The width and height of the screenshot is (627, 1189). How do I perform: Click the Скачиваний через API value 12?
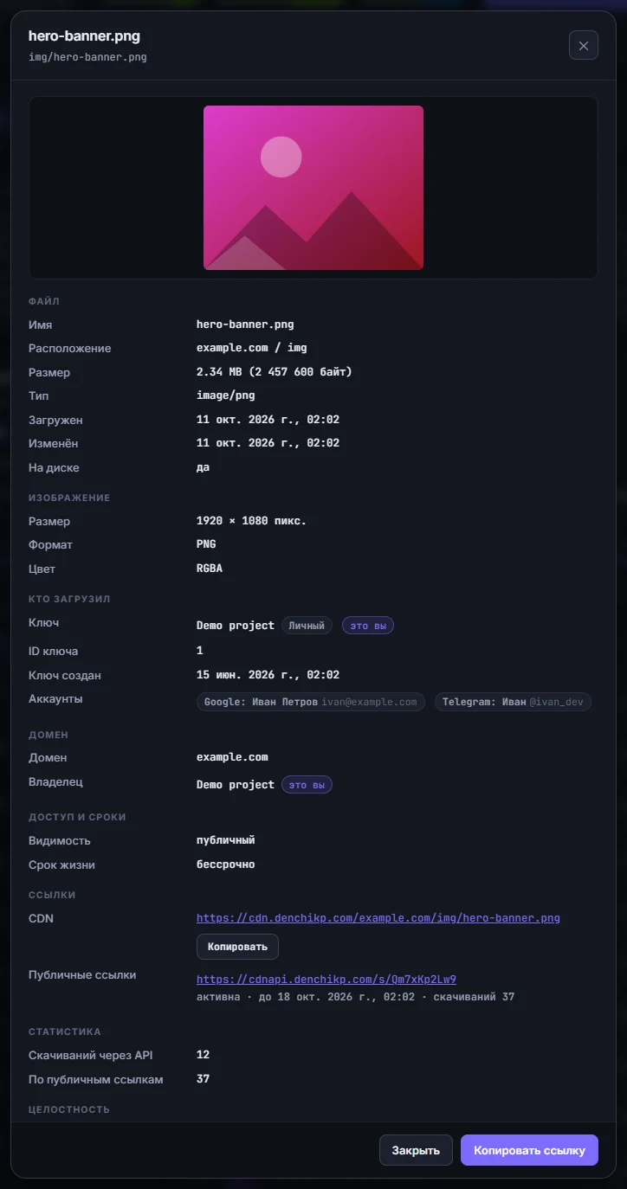point(203,1055)
